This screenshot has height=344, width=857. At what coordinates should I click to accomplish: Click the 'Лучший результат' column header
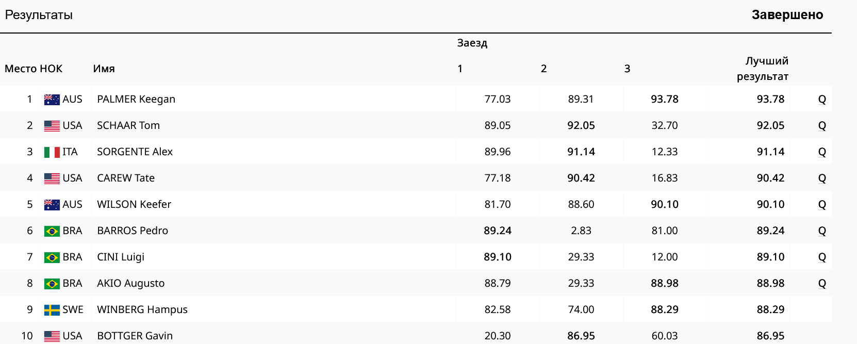click(x=762, y=69)
